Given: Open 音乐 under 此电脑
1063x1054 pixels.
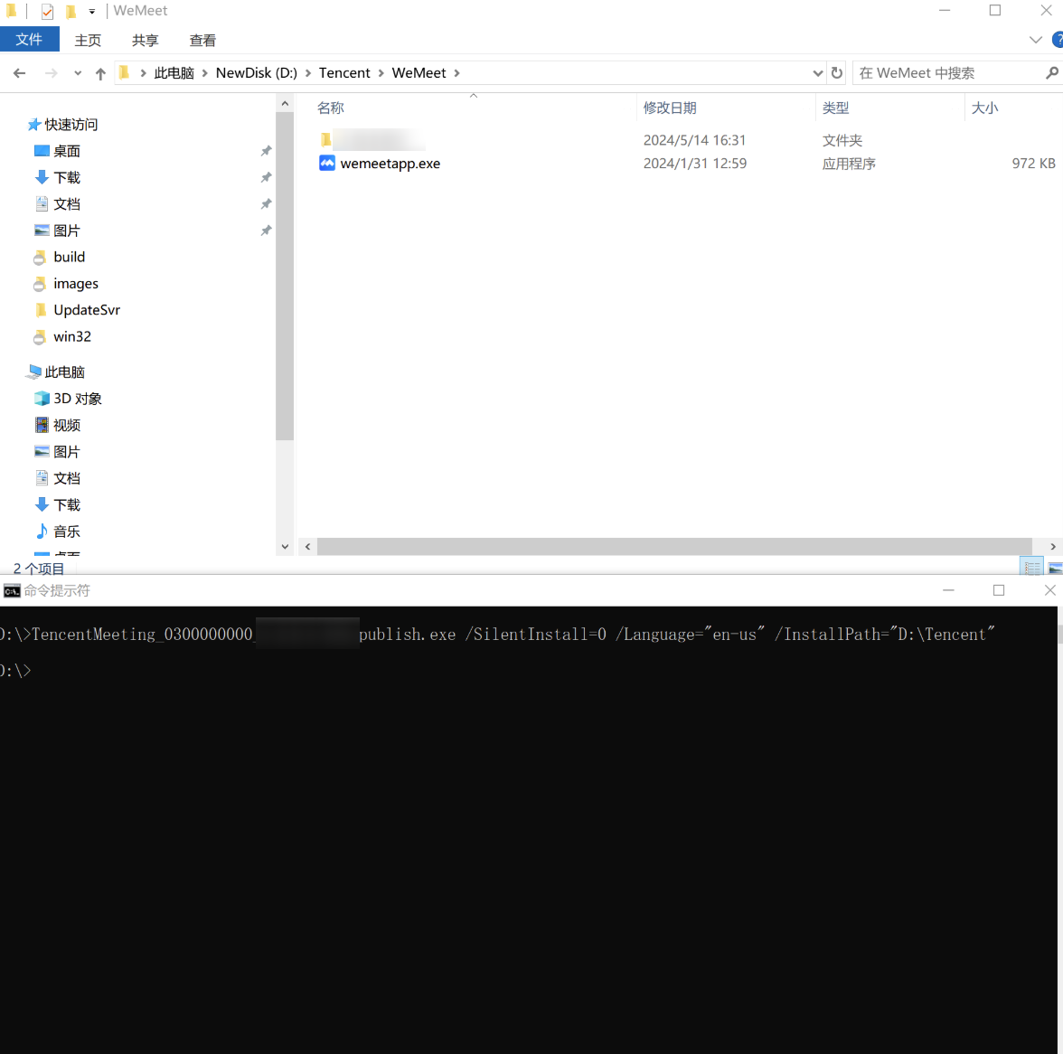Looking at the screenshot, I should (x=67, y=532).
